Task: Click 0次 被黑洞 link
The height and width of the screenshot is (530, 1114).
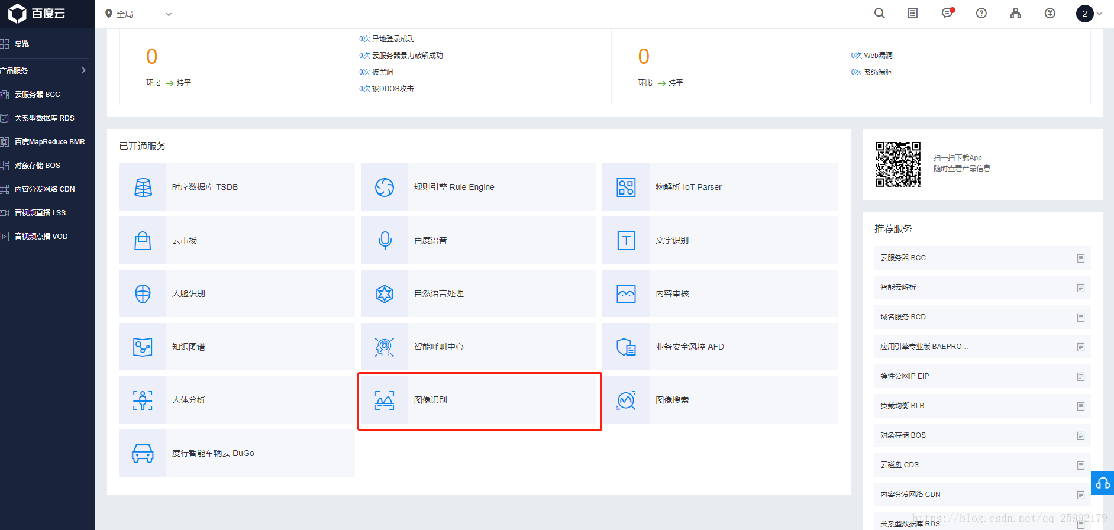Action: tap(376, 72)
